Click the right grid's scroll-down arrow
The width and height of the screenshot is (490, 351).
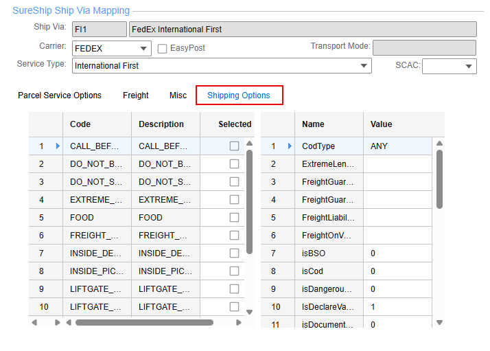tap(439, 322)
